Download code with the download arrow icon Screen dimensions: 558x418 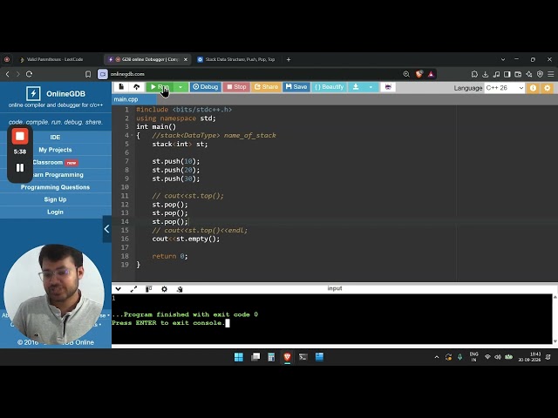[x=356, y=87]
